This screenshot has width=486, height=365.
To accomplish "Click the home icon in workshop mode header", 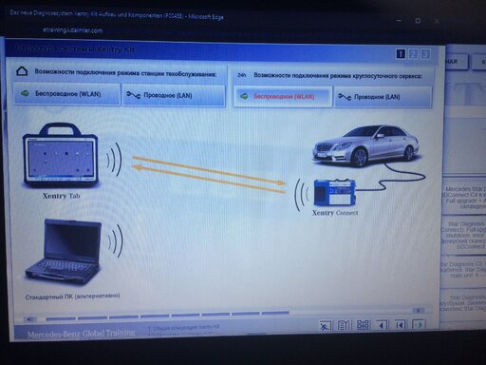I will pyautogui.click(x=22, y=71).
